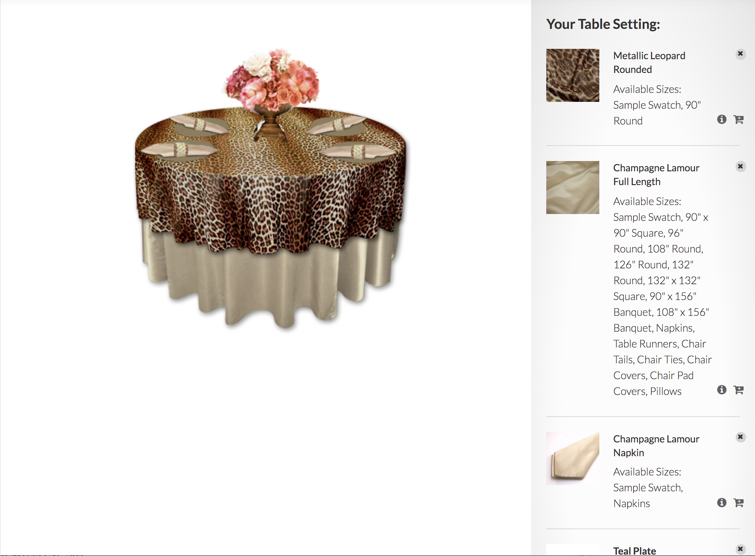
Task: Open the Teal Plate title link
Action: coord(634,551)
